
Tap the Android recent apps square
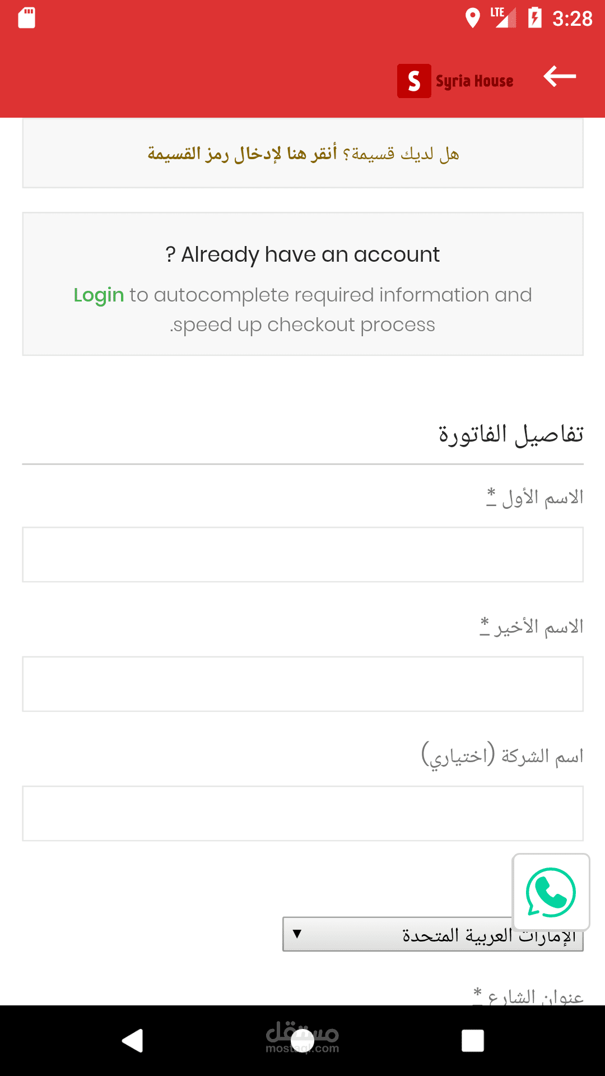coord(472,1041)
